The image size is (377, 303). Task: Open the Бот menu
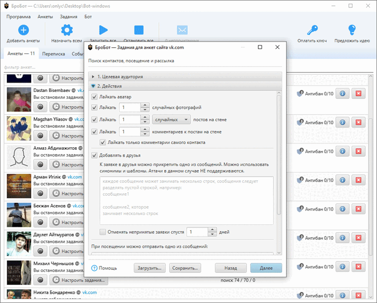tap(88, 17)
